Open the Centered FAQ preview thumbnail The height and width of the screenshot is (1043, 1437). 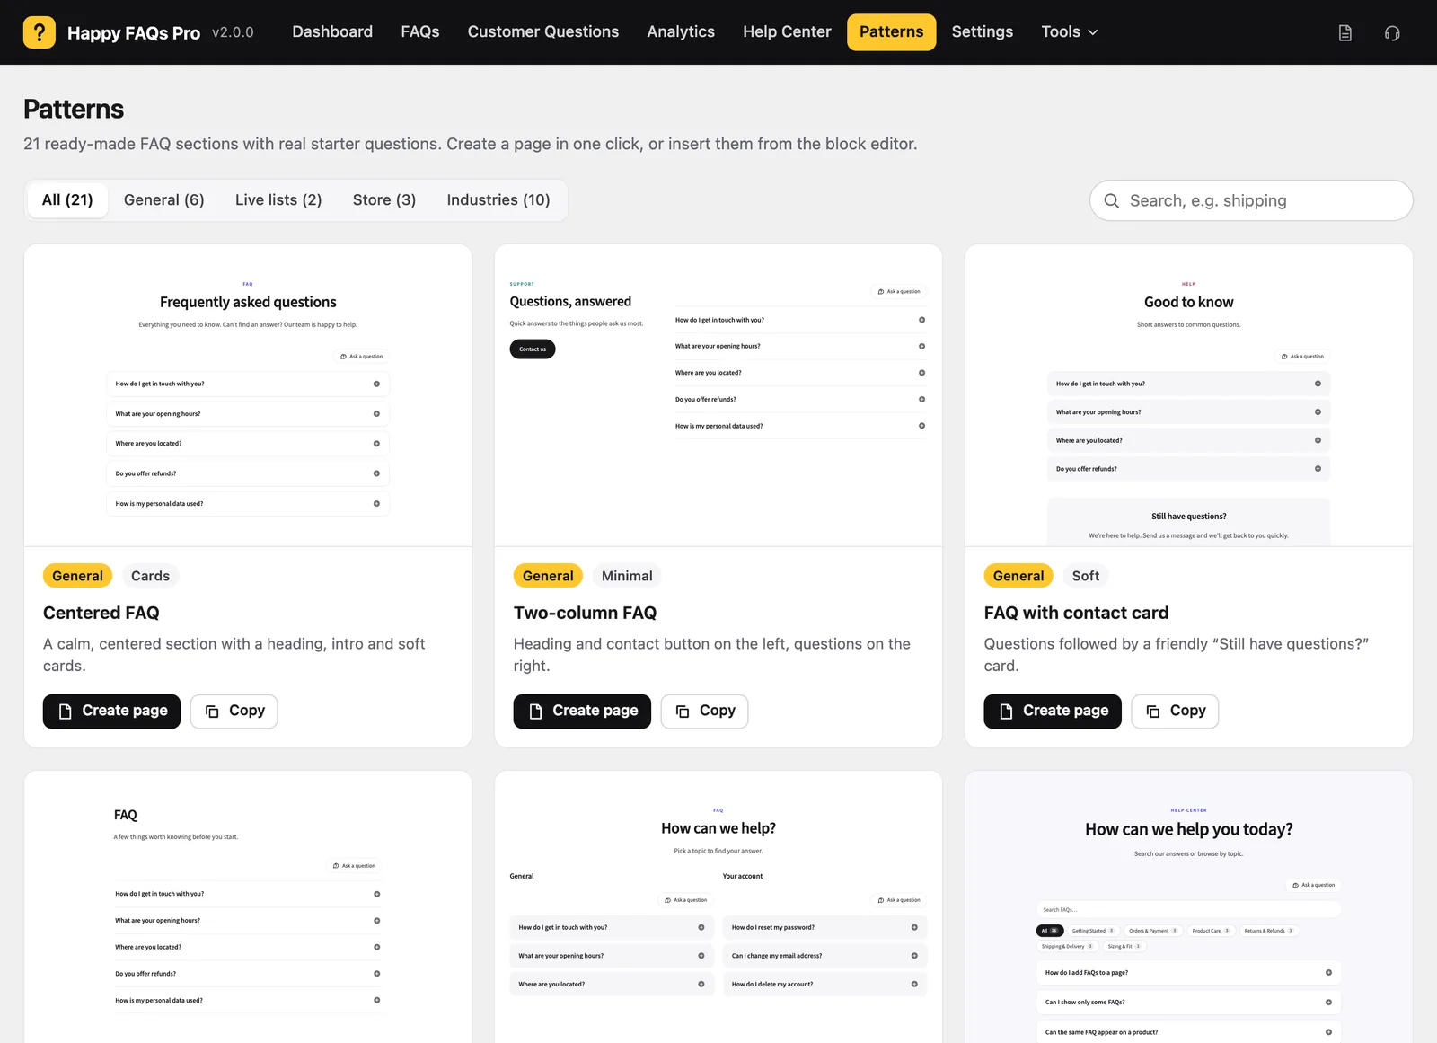tap(248, 395)
